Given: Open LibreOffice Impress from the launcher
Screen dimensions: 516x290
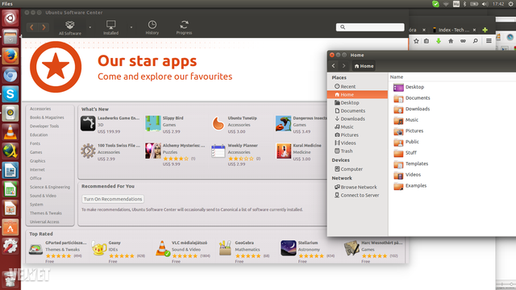Looking at the screenshot, I should click(10, 209).
